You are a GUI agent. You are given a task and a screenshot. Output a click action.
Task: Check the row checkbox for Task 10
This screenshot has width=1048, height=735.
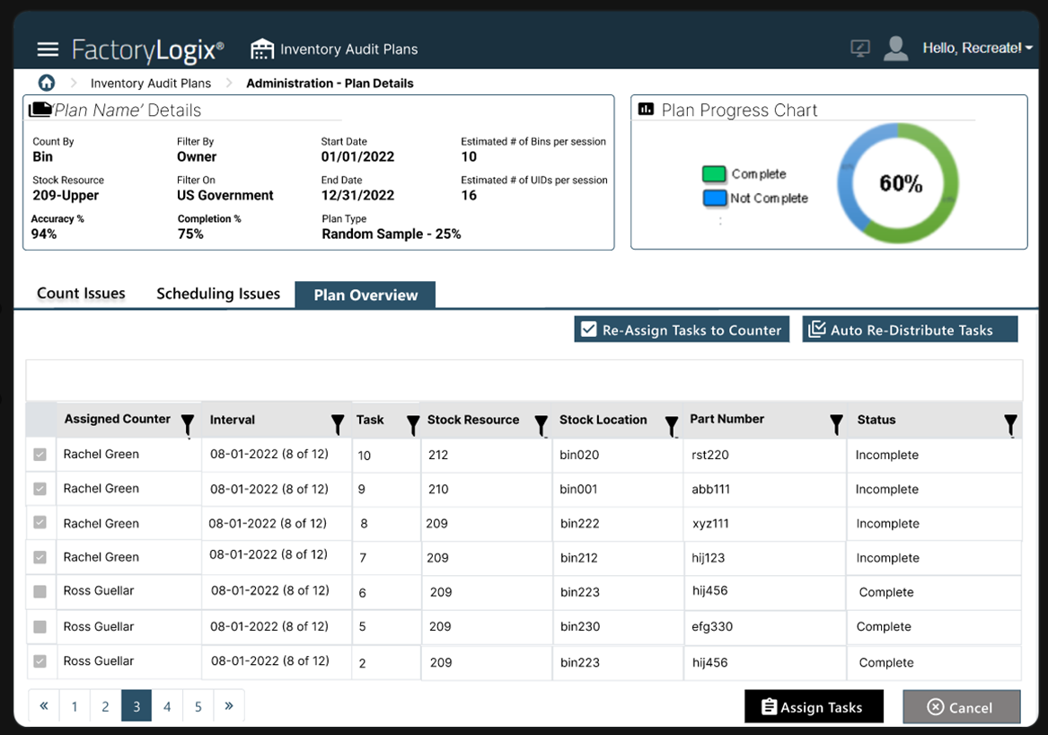point(40,455)
